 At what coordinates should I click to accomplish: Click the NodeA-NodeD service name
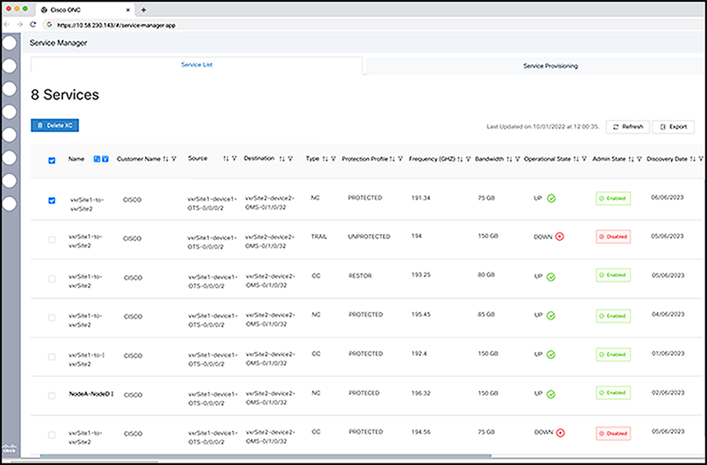pos(89,394)
